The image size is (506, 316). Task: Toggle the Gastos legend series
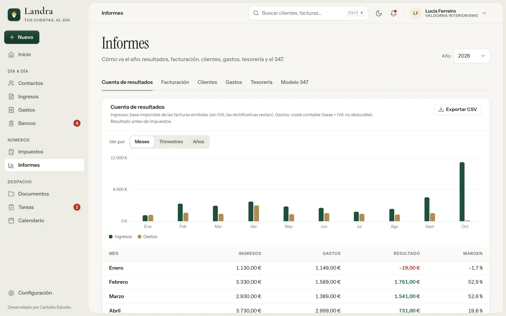point(147,237)
